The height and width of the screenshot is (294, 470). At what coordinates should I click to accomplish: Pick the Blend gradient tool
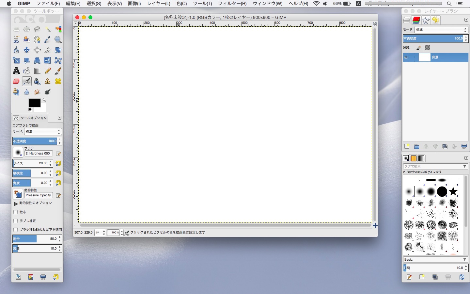pyautogui.click(x=37, y=71)
